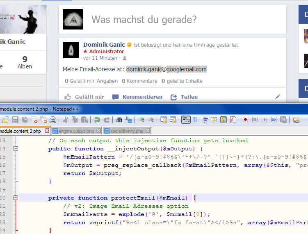Switch to the socialdivinity.php tab
This screenshot has height=234, width=308.
(127, 131)
